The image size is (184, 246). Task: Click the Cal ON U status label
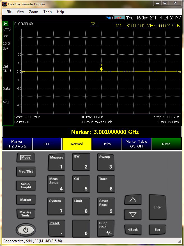coord(7,69)
